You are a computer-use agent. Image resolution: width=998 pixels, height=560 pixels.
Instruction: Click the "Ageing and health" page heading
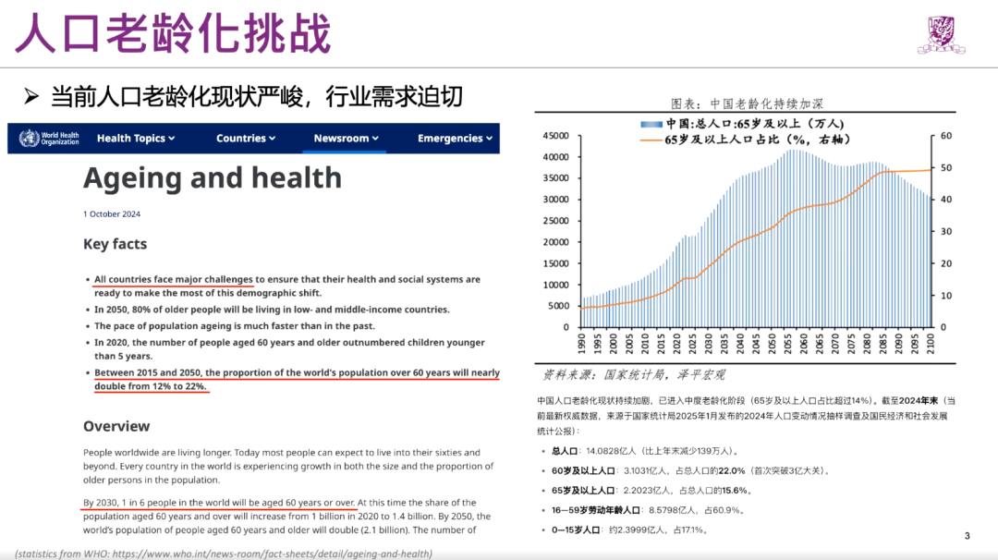pos(213,177)
